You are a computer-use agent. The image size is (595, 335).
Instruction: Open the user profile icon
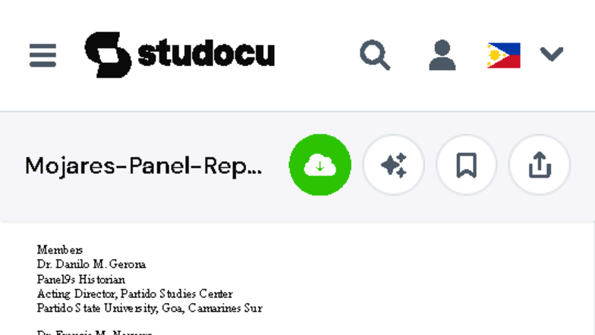click(x=442, y=55)
